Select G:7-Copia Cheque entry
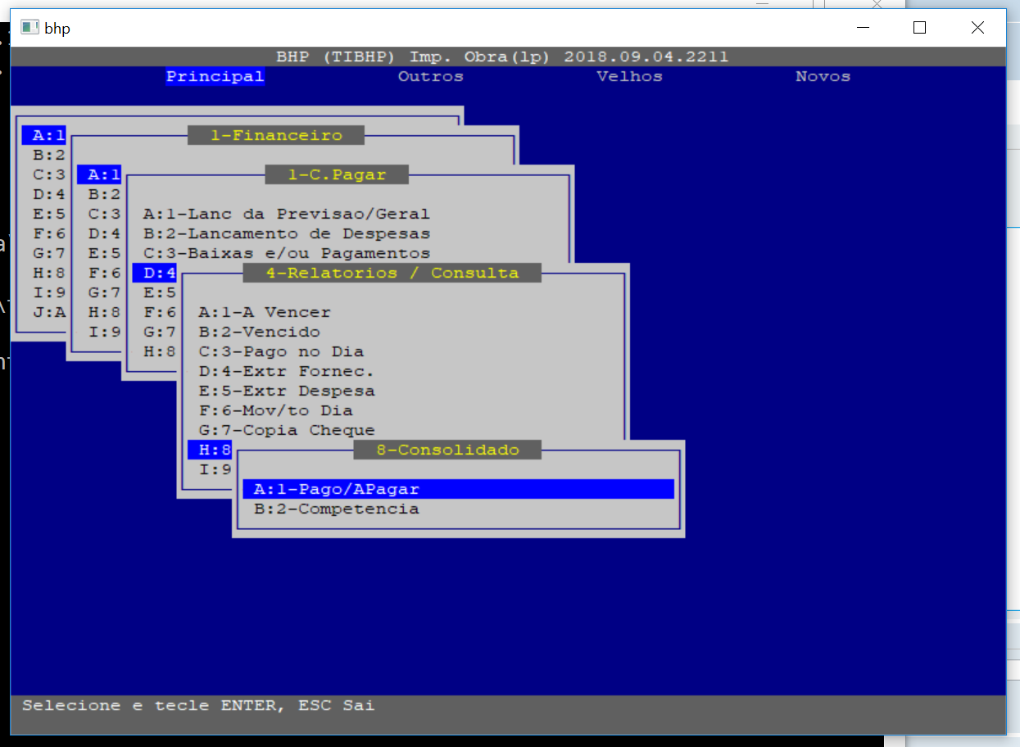The image size is (1020, 747). point(286,430)
